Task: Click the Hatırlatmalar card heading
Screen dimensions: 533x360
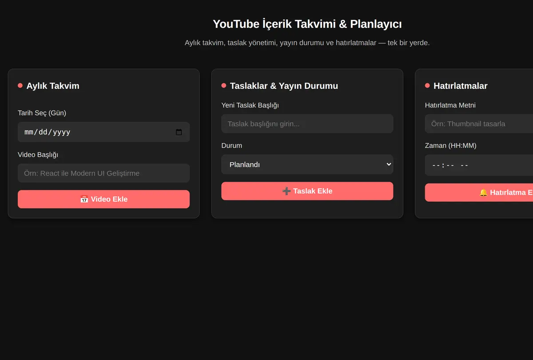Action: (460, 86)
